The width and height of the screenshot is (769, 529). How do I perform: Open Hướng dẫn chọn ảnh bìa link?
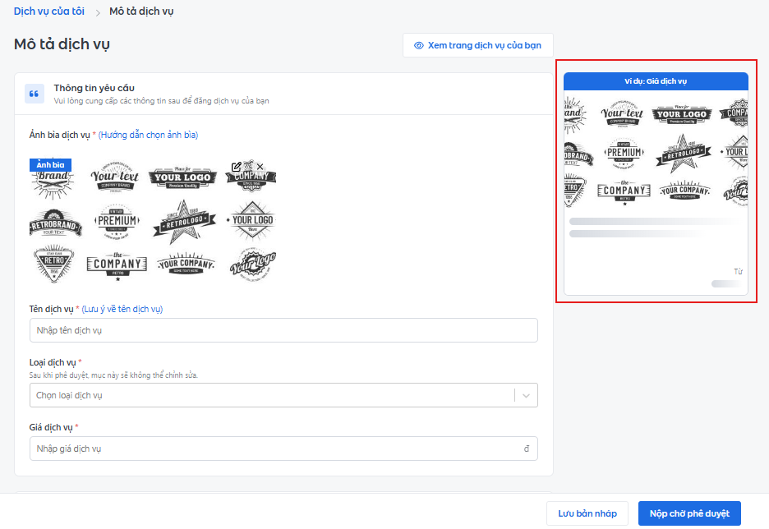[x=148, y=135]
